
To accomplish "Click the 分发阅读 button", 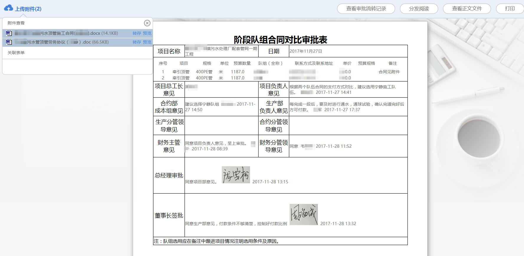I will pyautogui.click(x=419, y=9).
